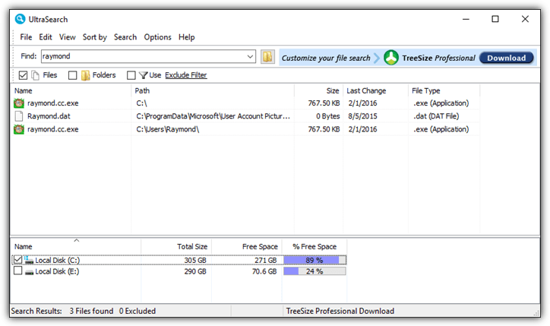Uncheck the Files checkbox
This screenshot has width=550, height=326.
(x=23, y=75)
